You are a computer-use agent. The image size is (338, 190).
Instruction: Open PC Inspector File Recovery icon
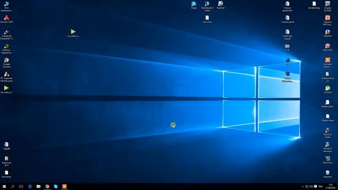coord(6,77)
